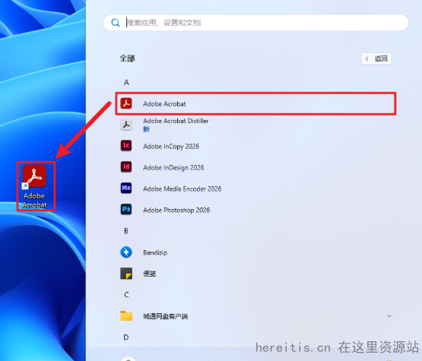This screenshot has height=361, width=422.
Task: Expand the 城通网盘客户端 folder chevron
Action: tap(389, 316)
